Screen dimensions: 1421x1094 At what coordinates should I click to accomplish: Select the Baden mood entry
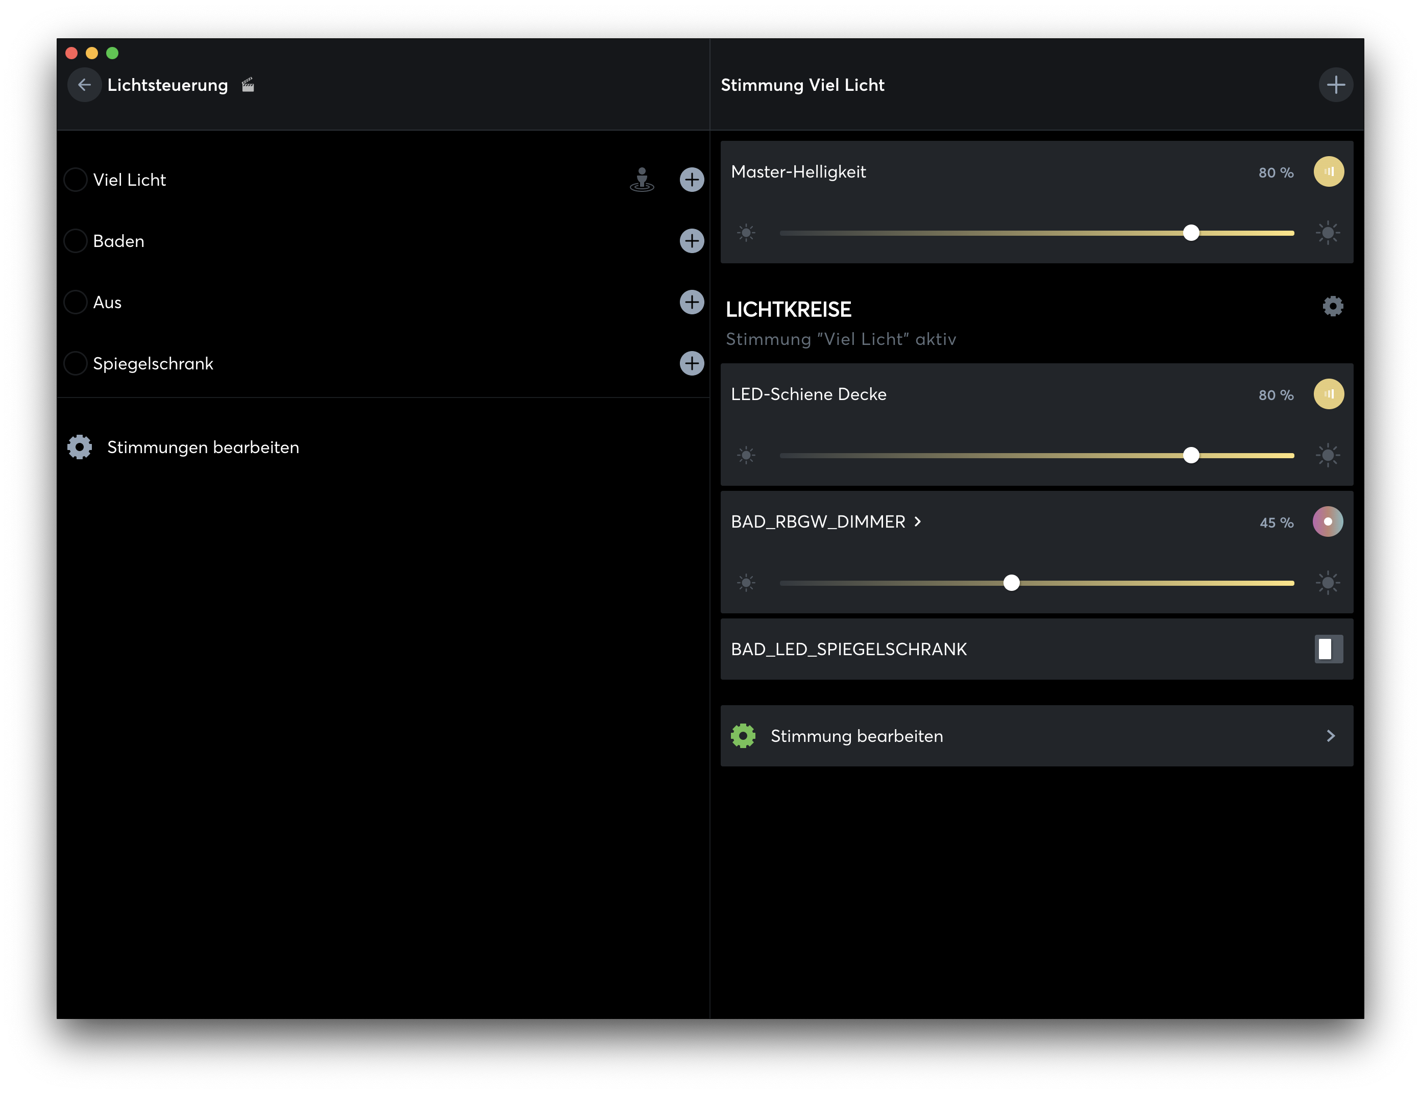(118, 241)
